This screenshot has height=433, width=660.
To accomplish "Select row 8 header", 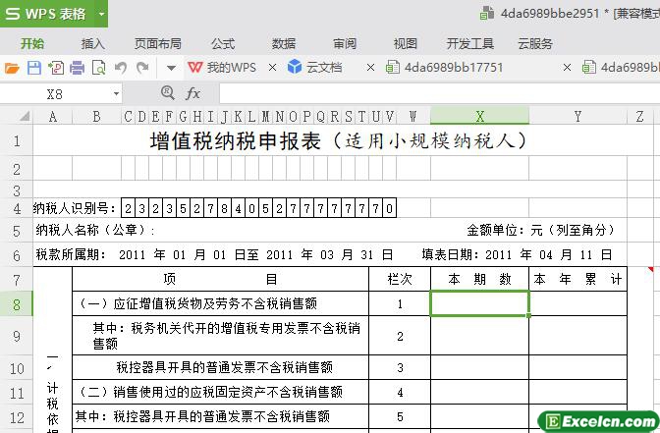I will (17, 304).
